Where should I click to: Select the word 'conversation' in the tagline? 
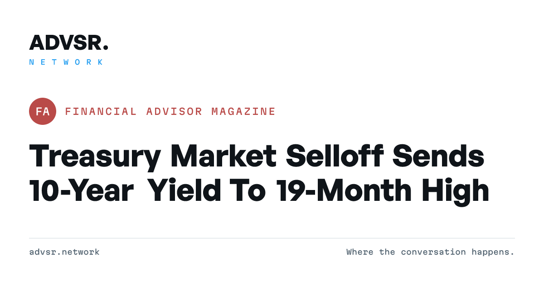pos(433,252)
